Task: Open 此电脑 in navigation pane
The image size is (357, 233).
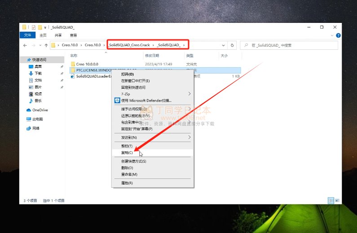Action: click(37, 119)
